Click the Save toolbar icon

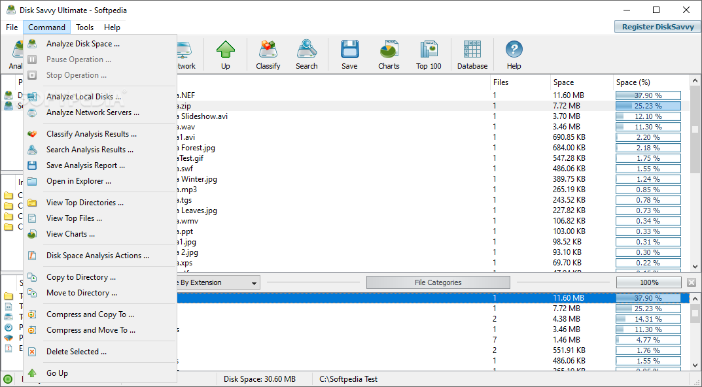tap(349, 54)
